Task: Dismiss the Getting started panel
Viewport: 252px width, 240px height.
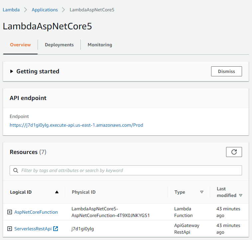Action: (226, 71)
